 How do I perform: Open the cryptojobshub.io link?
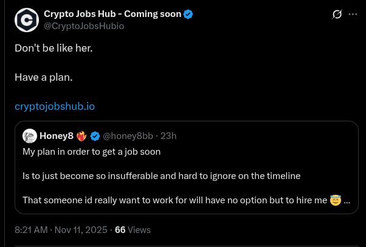point(55,106)
